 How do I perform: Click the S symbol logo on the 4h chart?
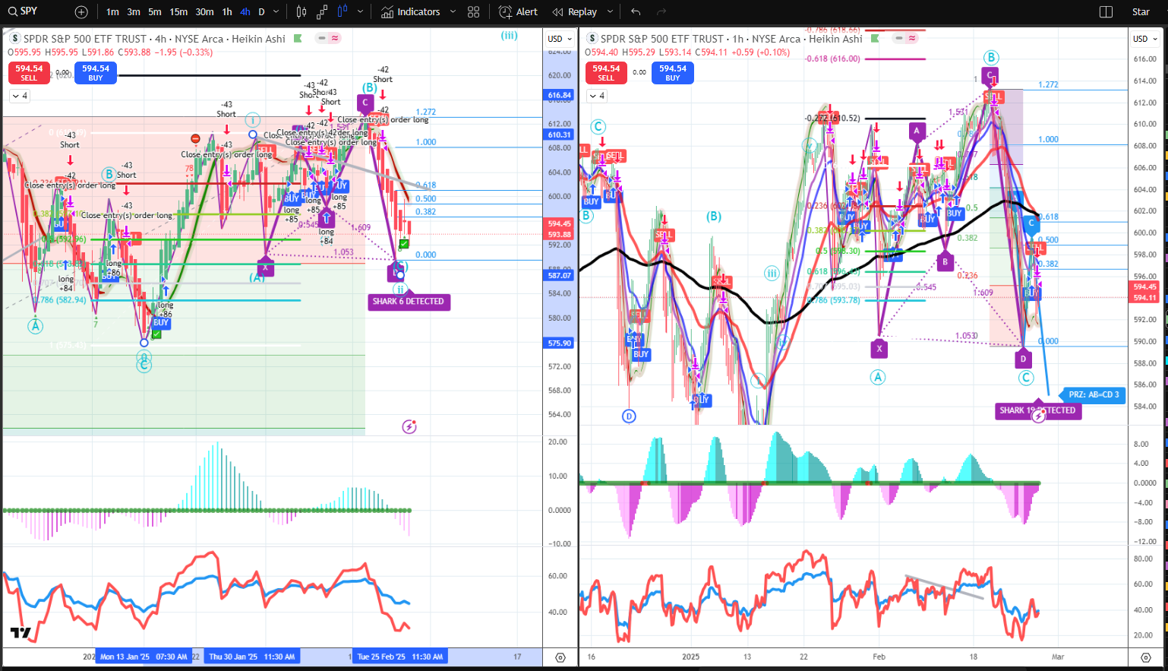click(15, 39)
